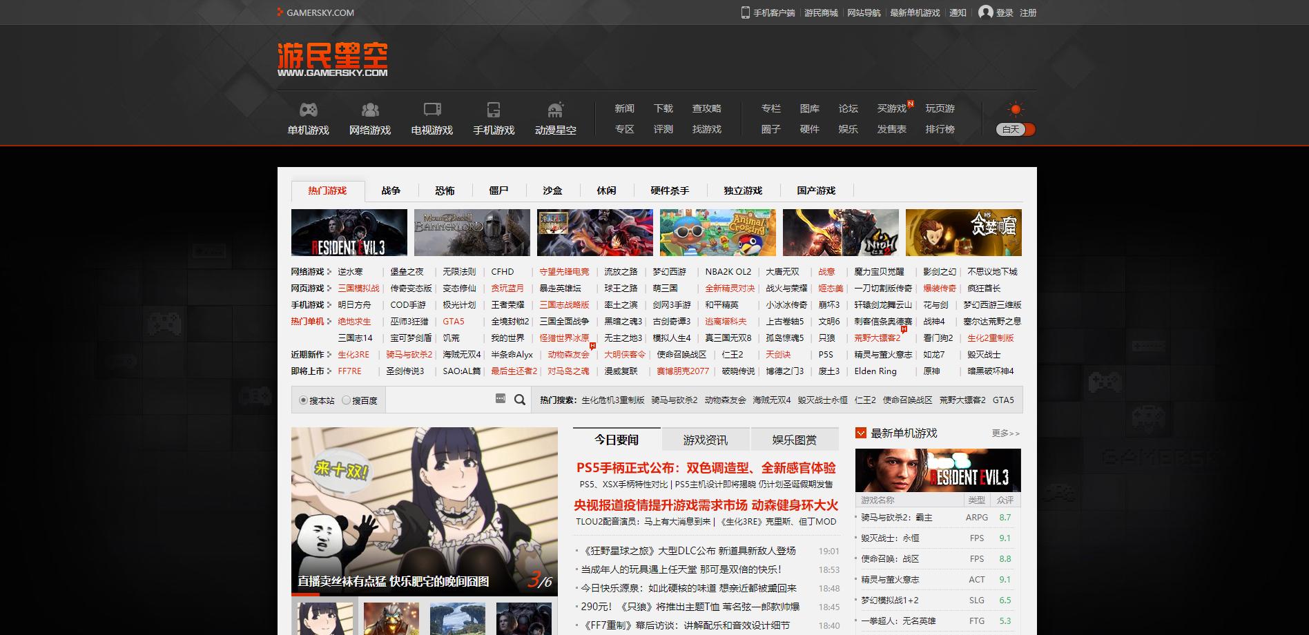The height and width of the screenshot is (635, 1309).
Task: Select the 搜百度 radio button
Action: pos(346,400)
